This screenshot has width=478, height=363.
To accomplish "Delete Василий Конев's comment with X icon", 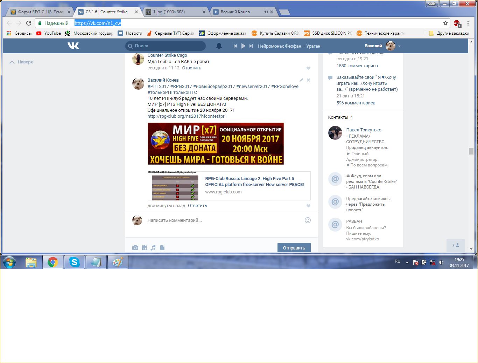I will click(x=308, y=80).
